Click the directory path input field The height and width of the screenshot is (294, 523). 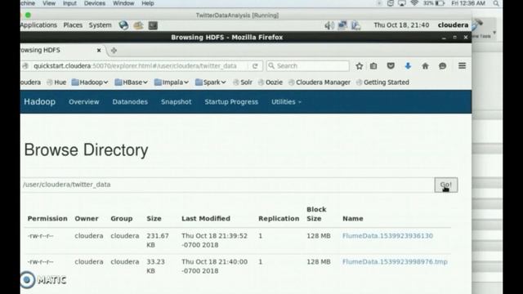click(x=227, y=185)
